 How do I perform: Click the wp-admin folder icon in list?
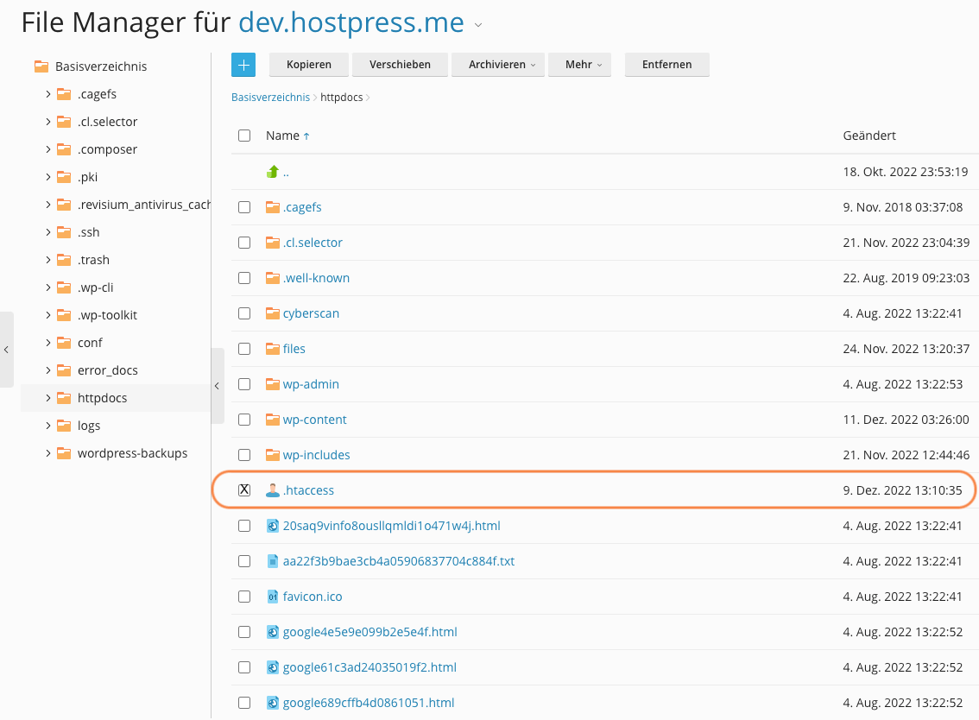pyautogui.click(x=273, y=384)
